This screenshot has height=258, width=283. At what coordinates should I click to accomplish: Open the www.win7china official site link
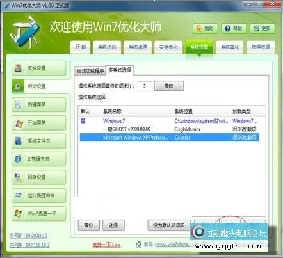coord(173,245)
